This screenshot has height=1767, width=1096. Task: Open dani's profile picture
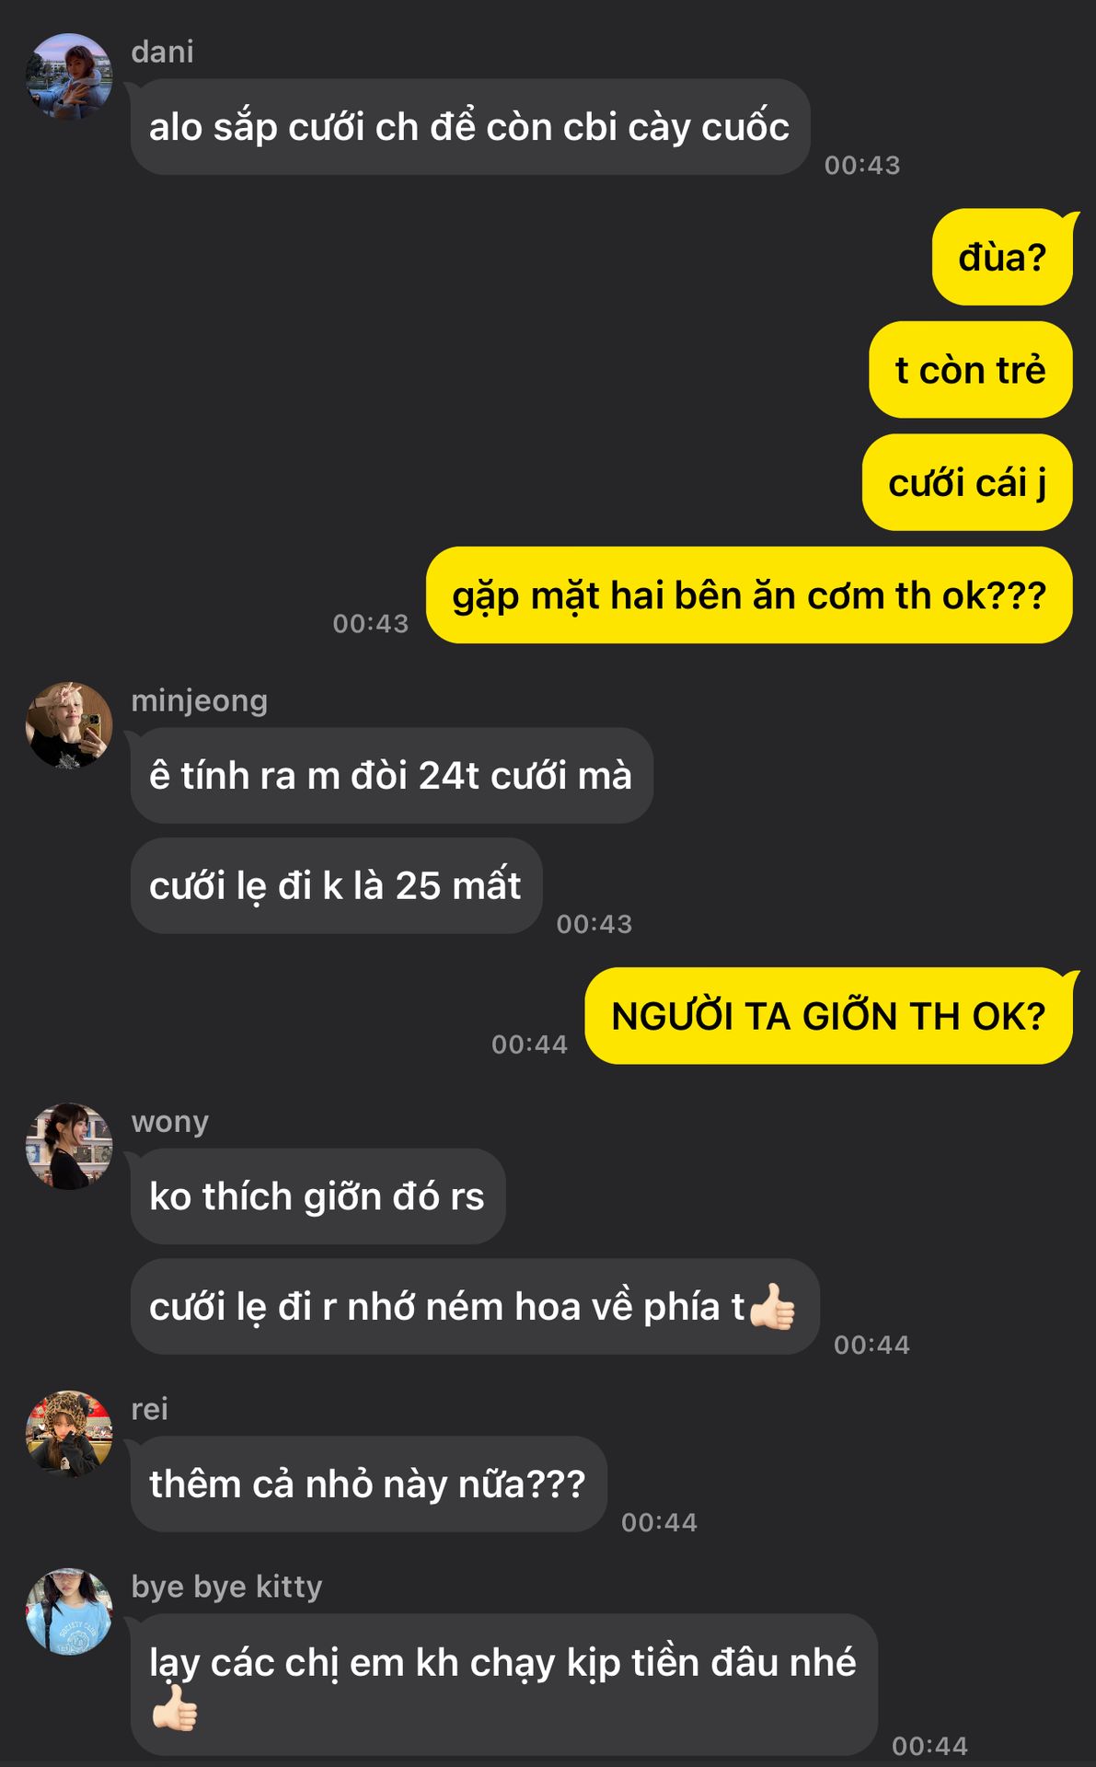coord(69,76)
